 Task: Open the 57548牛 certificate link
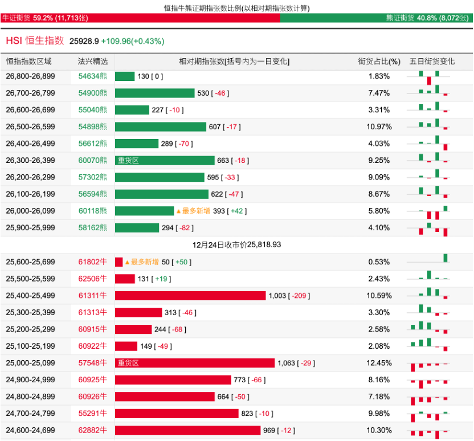(92, 363)
